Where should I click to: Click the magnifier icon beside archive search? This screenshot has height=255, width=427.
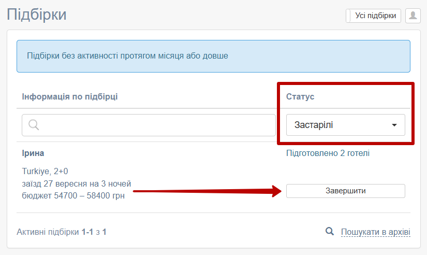pyautogui.click(x=329, y=232)
